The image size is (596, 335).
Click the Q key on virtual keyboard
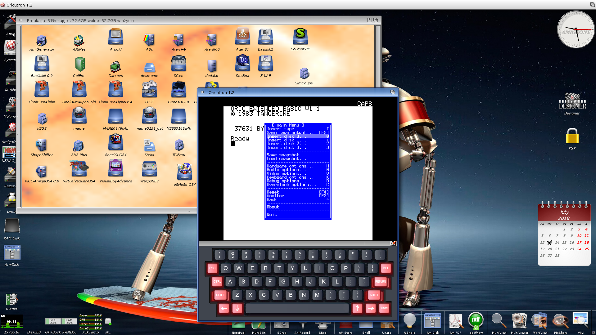225,268
